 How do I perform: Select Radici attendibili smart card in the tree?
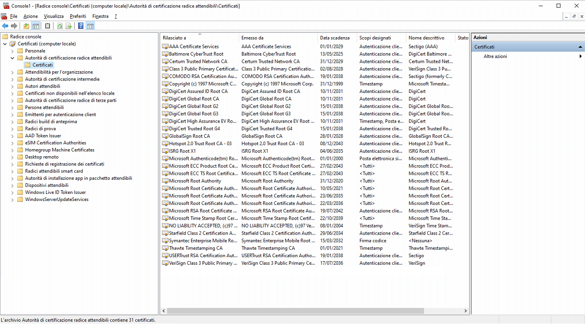click(54, 171)
